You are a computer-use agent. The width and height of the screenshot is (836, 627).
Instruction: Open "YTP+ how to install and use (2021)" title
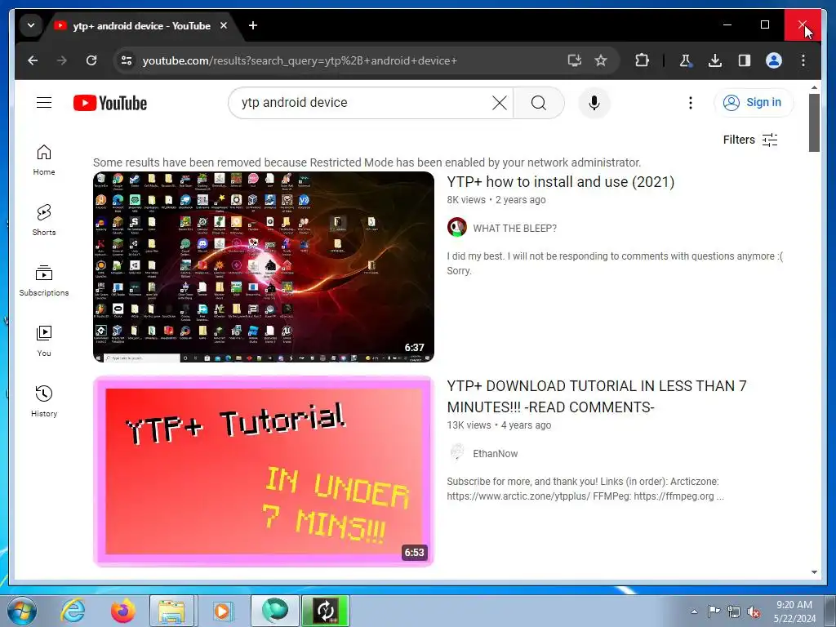[560, 182]
